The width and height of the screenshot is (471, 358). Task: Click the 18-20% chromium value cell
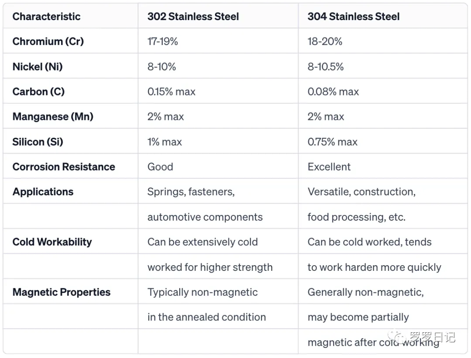click(x=325, y=41)
